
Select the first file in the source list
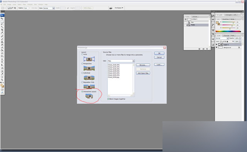[113, 65]
